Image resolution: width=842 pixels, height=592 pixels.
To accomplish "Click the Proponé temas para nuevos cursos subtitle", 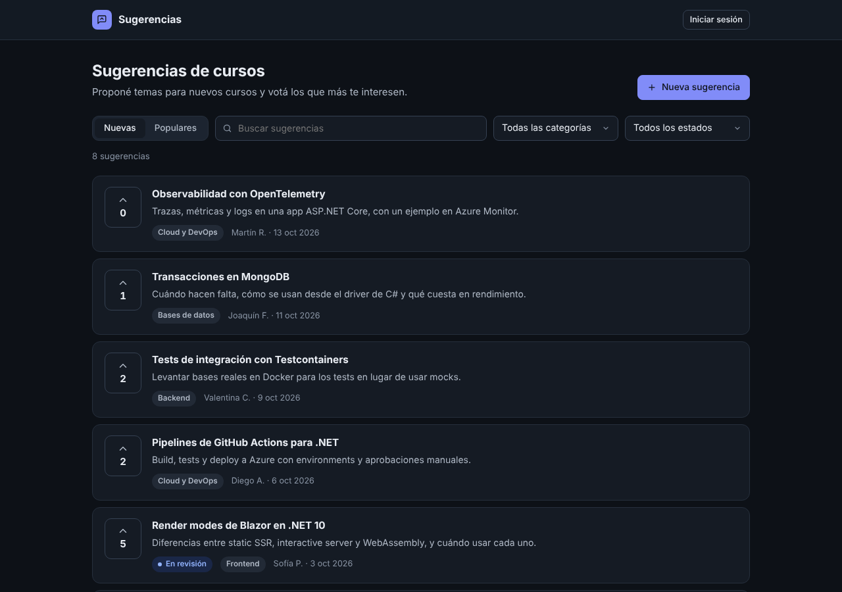I will point(250,92).
